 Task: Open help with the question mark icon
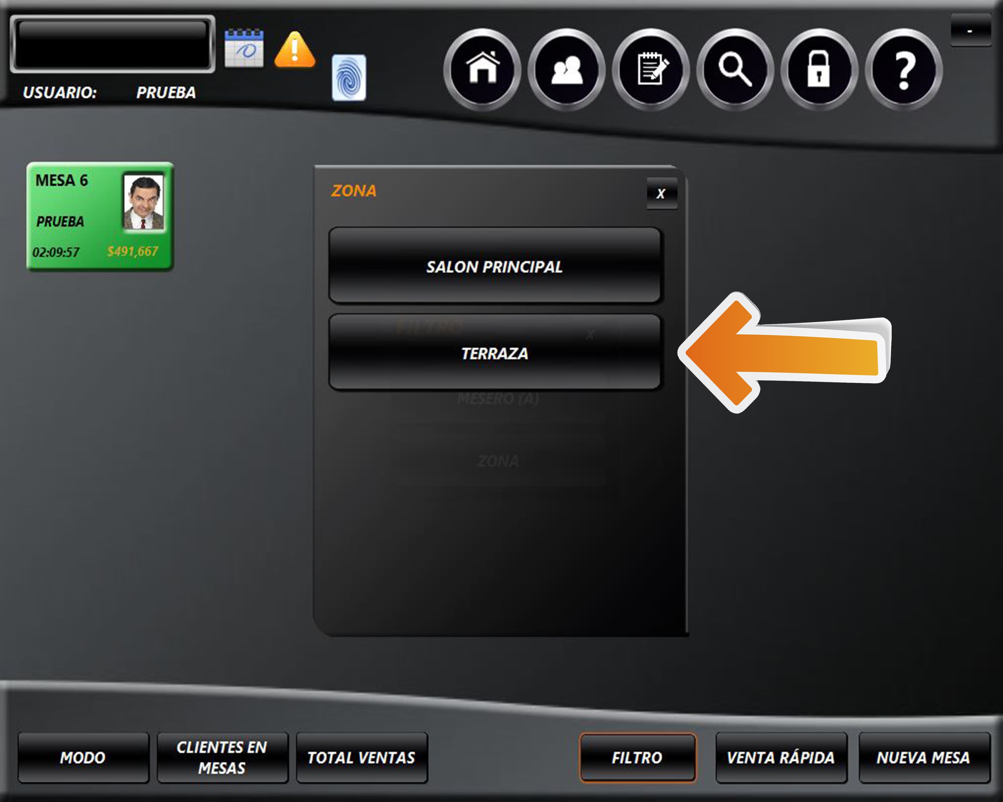pos(903,69)
